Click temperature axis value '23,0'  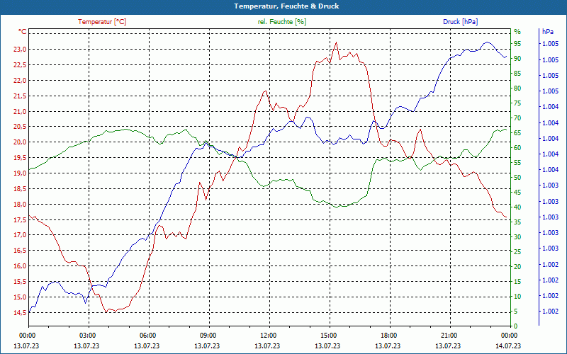(20, 50)
